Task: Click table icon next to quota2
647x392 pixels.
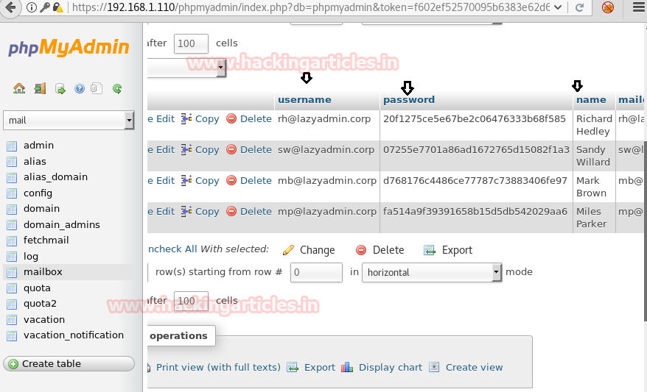Action: (12, 304)
